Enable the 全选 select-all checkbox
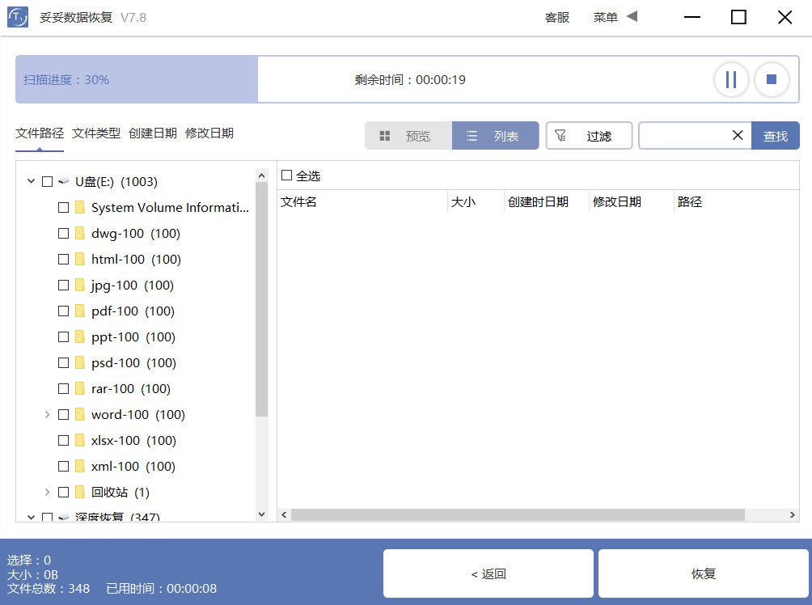 pos(287,175)
